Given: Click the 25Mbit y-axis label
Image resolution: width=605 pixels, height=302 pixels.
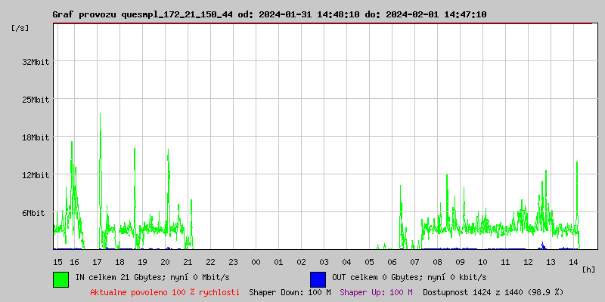Looking at the screenshot, I should click(36, 100).
